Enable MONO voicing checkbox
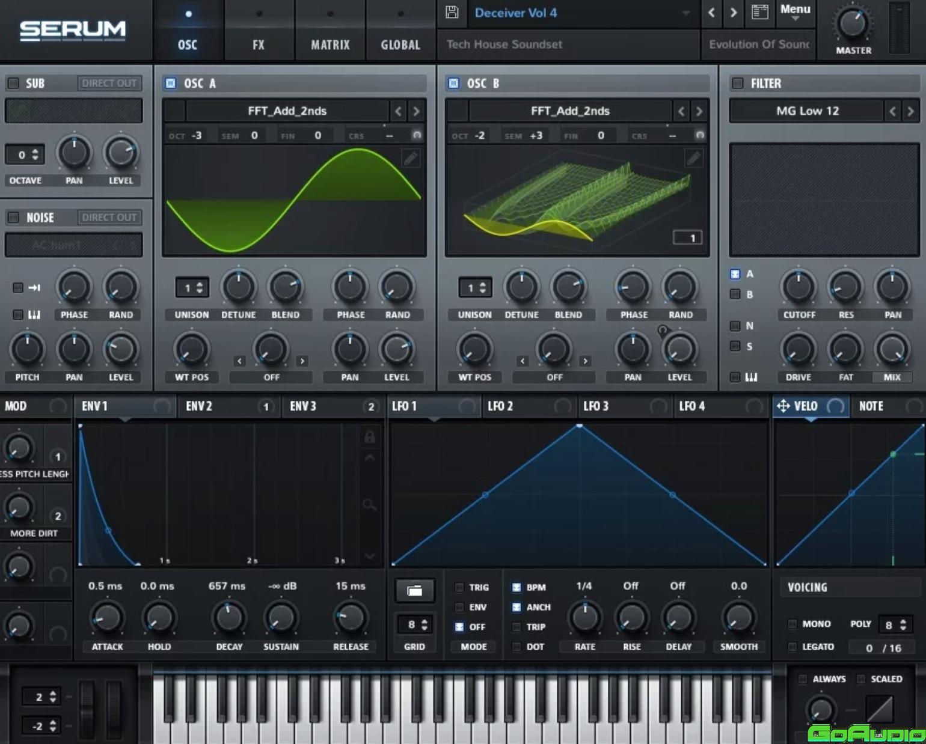This screenshot has width=926, height=744. 793,624
